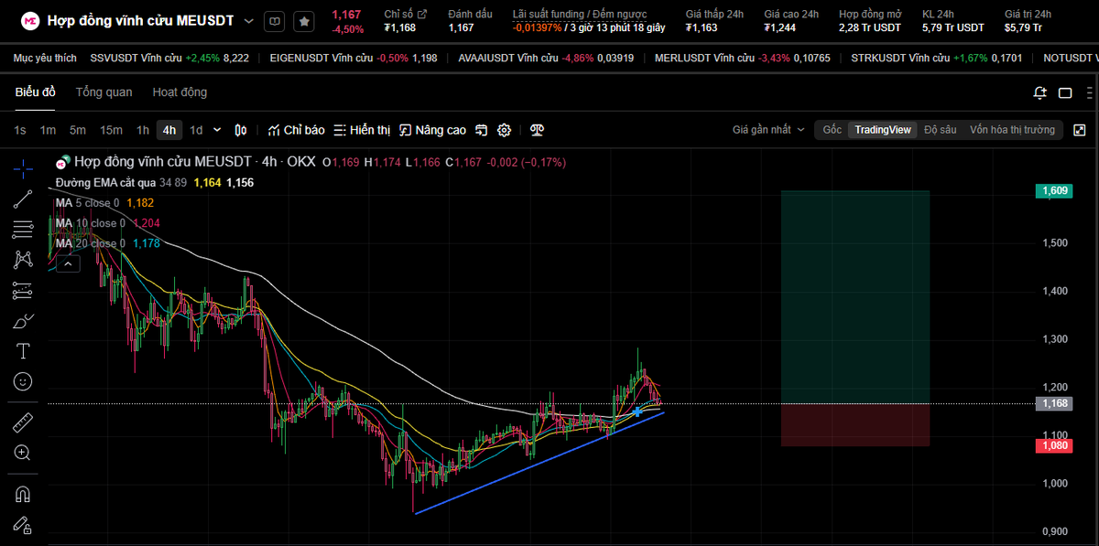Select the 1h timeframe option

[x=143, y=130]
